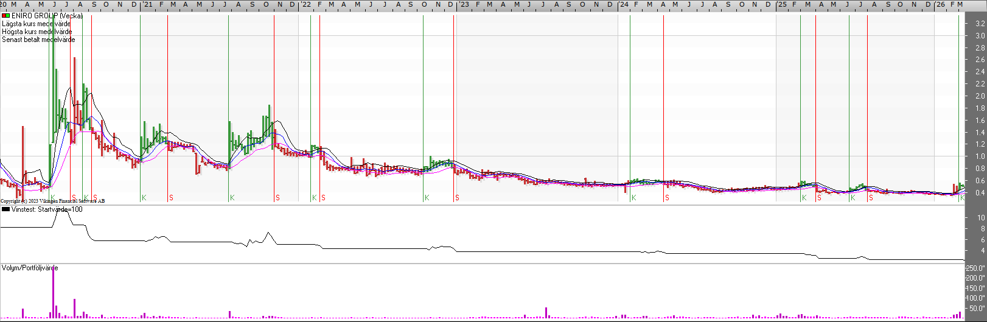Click the Volym/Portföljvärde panel label
This screenshot has height=322, width=987.
pos(30,268)
